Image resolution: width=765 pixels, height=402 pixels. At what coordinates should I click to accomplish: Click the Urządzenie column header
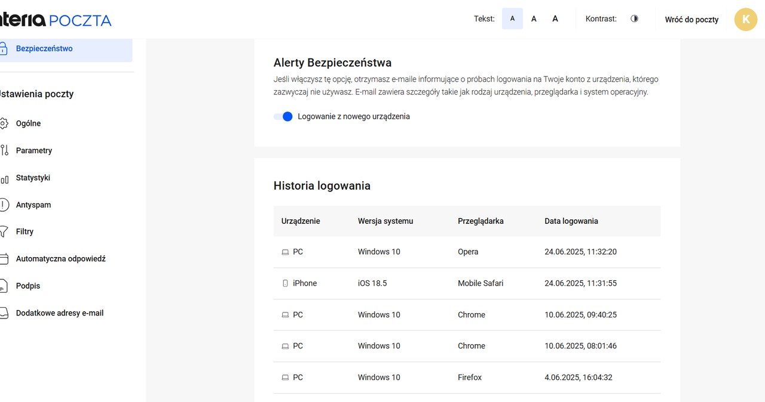(x=301, y=221)
